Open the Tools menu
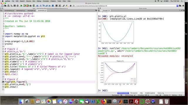The width and height of the screenshot is (188, 105). click(x=59, y=1)
